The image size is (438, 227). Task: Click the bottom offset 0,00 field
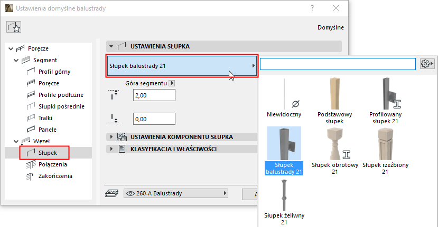(154, 119)
